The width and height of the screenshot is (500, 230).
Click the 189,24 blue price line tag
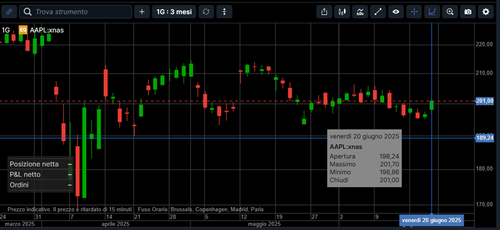pyautogui.click(x=485, y=138)
